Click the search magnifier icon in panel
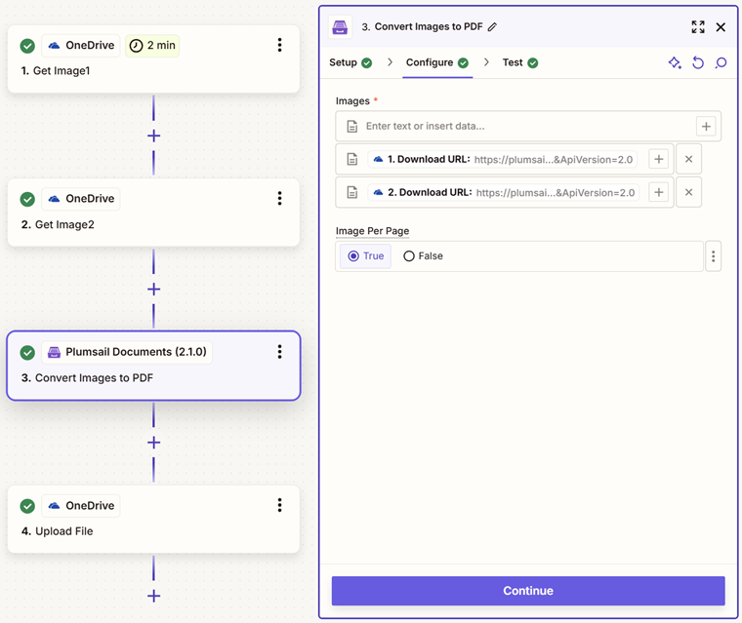This screenshot has width=742, height=623. click(721, 62)
